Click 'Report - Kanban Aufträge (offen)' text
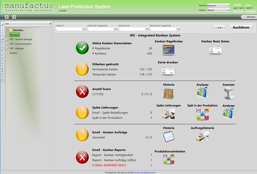The width and height of the screenshot is (257, 174). (114, 160)
